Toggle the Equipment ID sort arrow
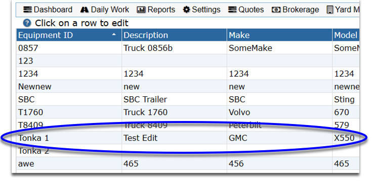372x182 pixels. pos(114,34)
